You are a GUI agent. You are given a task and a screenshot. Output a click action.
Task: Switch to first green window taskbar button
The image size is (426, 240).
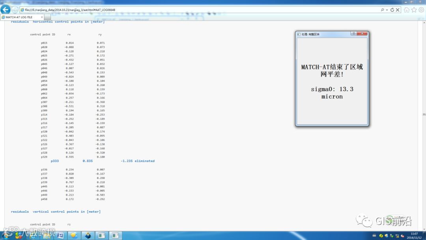coord(102,235)
